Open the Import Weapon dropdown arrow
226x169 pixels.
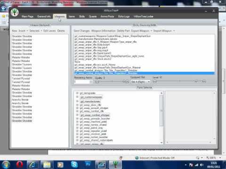pos(174,31)
